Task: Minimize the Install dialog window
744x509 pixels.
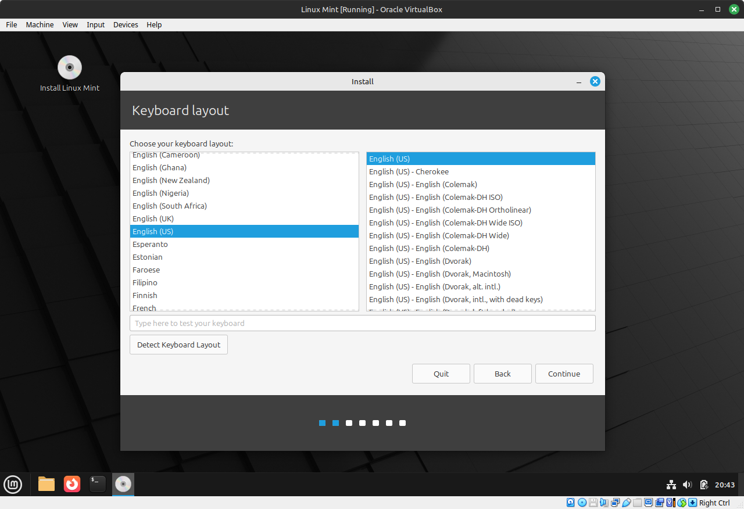Action: coord(579,82)
